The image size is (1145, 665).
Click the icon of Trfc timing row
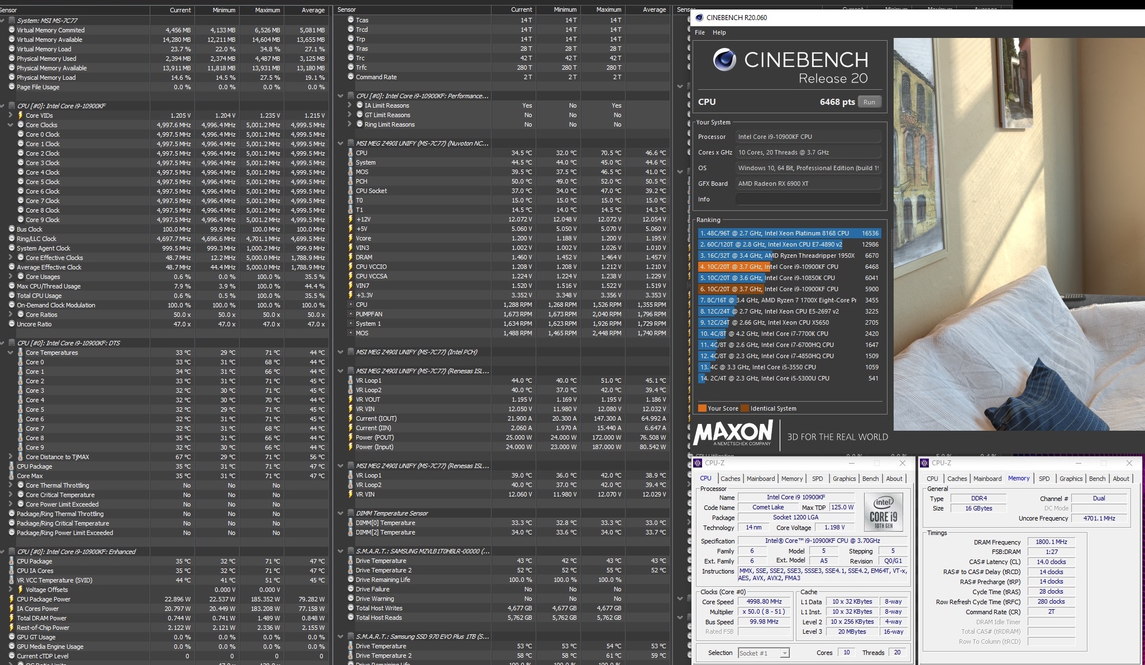click(351, 68)
